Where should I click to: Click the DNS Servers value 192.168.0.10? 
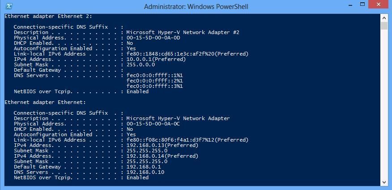[145, 172]
